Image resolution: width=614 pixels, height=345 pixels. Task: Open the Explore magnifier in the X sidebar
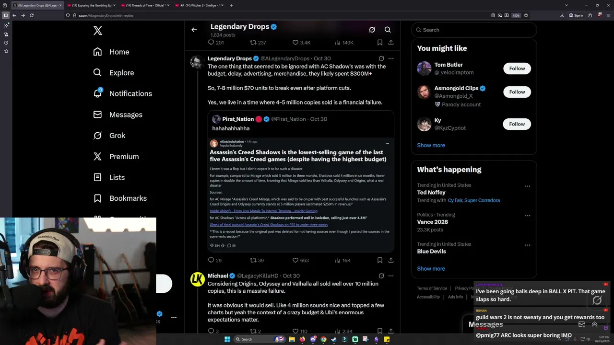(x=97, y=73)
